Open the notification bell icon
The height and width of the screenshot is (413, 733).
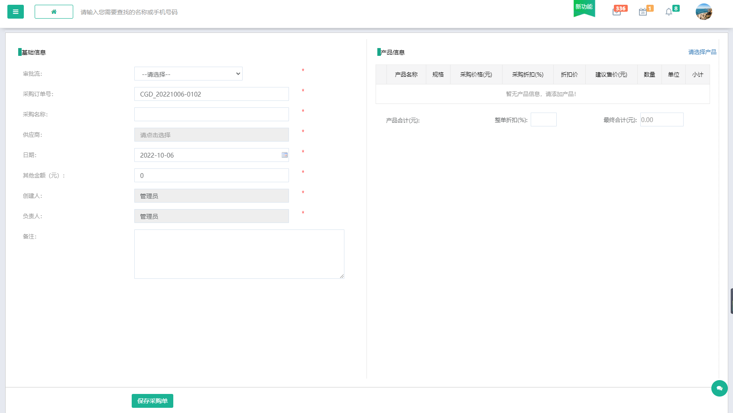click(669, 12)
